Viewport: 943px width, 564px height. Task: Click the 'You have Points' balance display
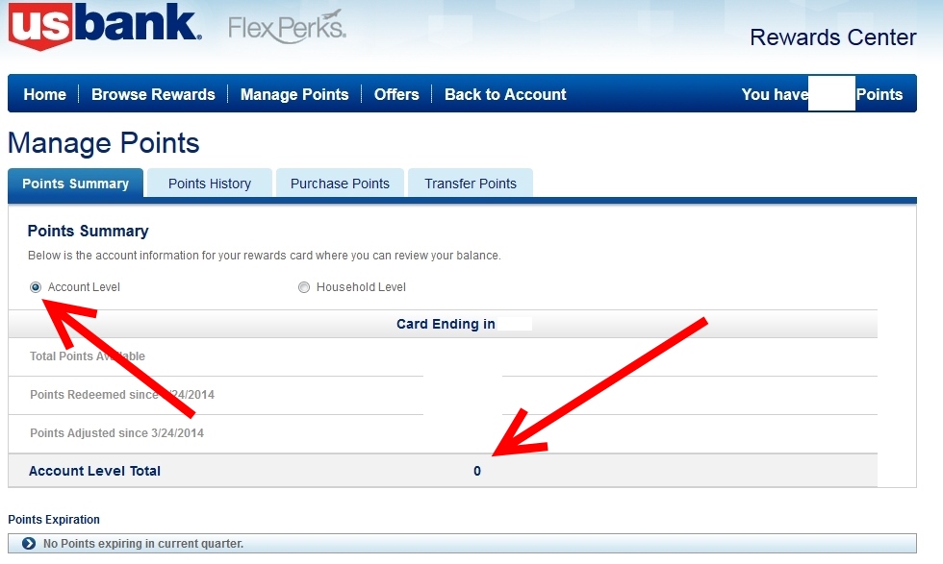[822, 94]
